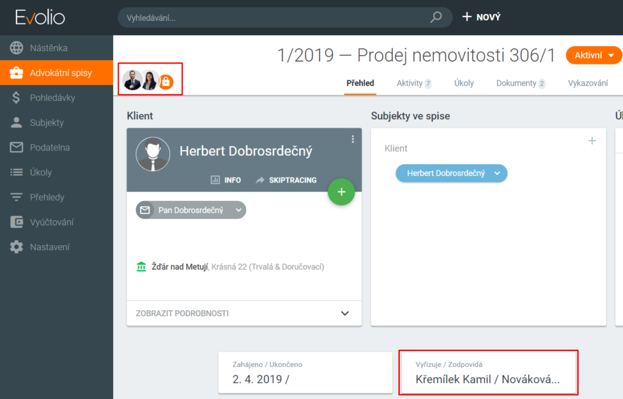Screen dimensions: 623x399
Task: Click the Vyřizuje / Zodpovídá field
Action: (x=488, y=373)
